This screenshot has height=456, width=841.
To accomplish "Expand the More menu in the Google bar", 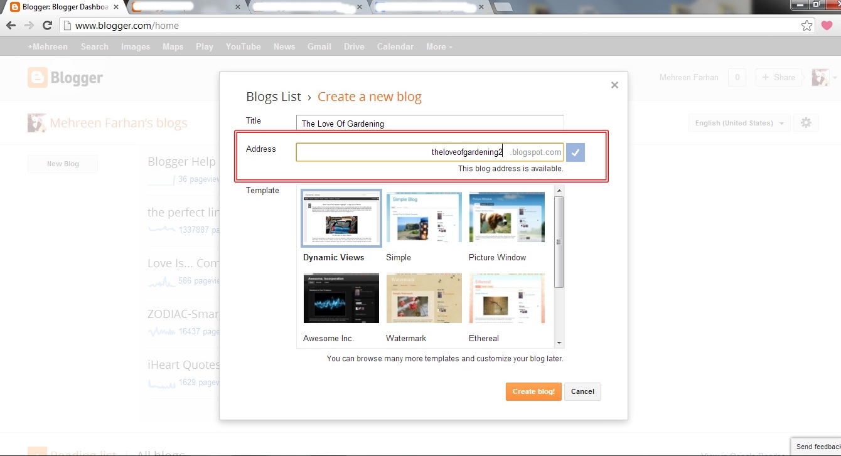I will (x=438, y=46).
